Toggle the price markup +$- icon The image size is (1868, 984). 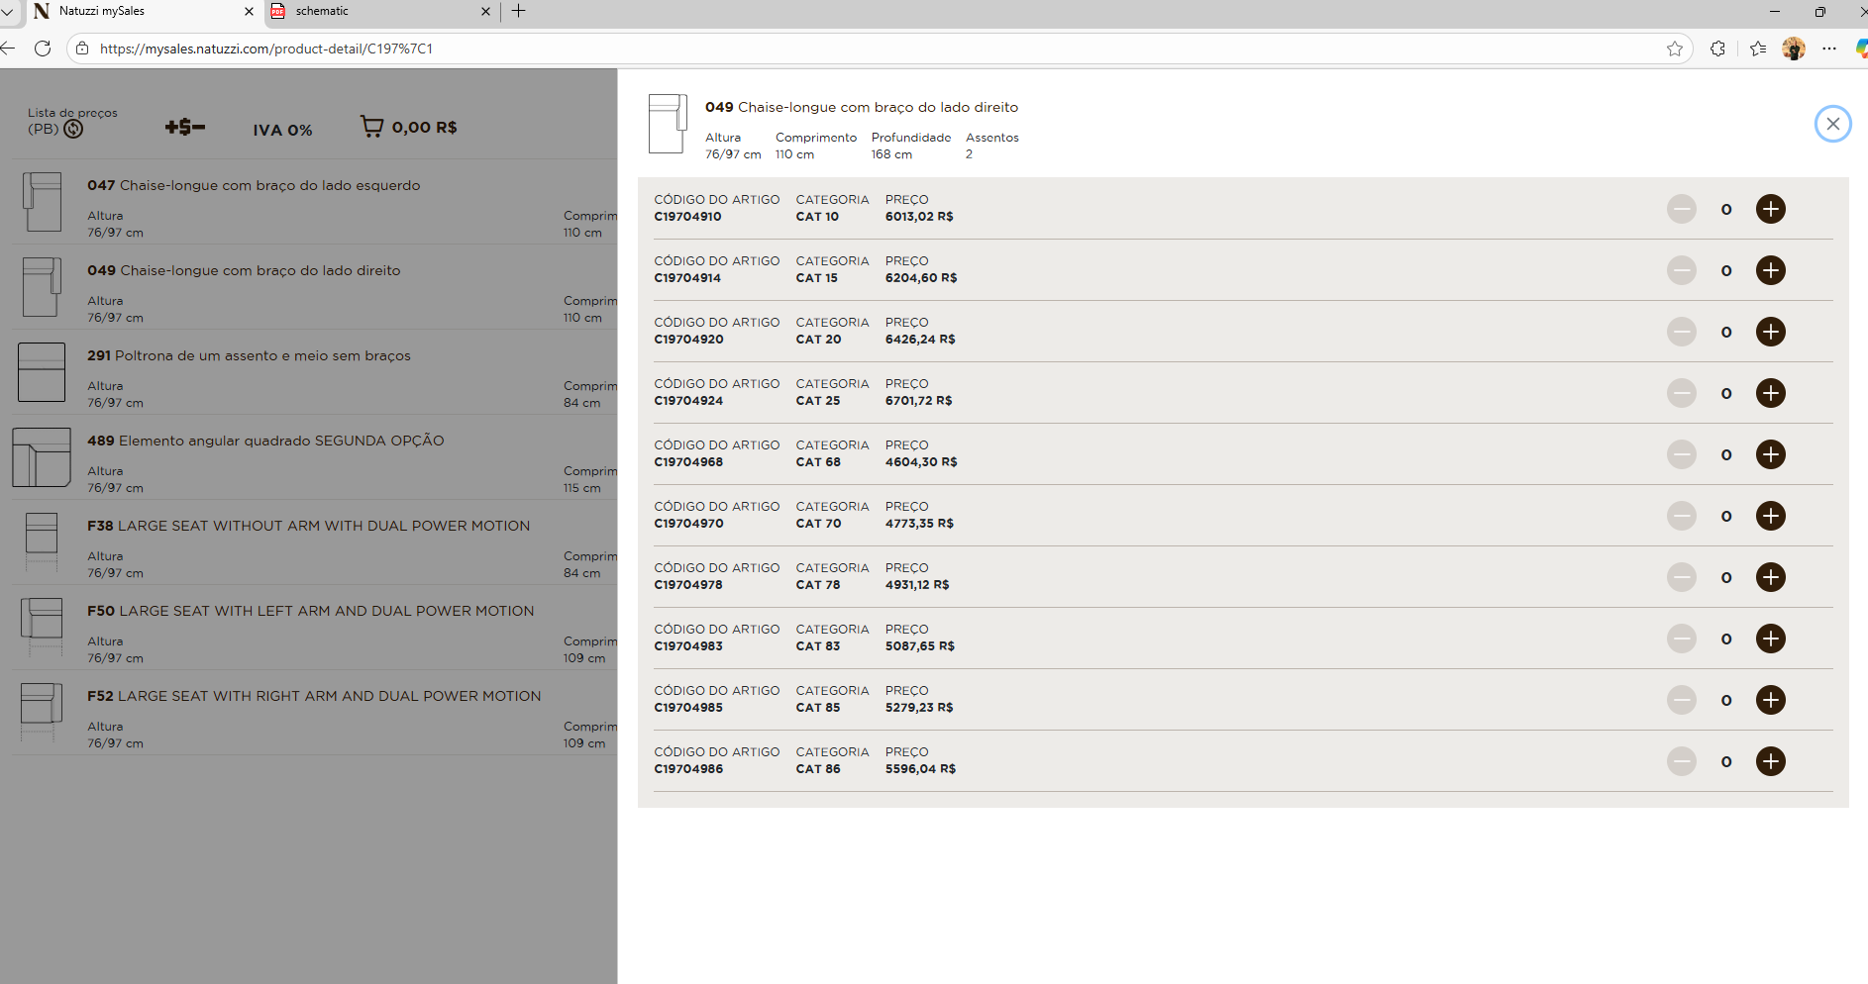[x=184, y=127]
